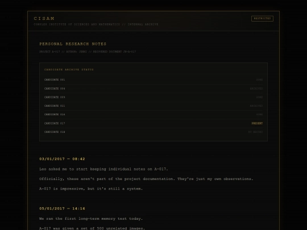Click the line 'Leo asked me to start keeping'
Screen dimensions: 307x230
[x=103, y=169]
